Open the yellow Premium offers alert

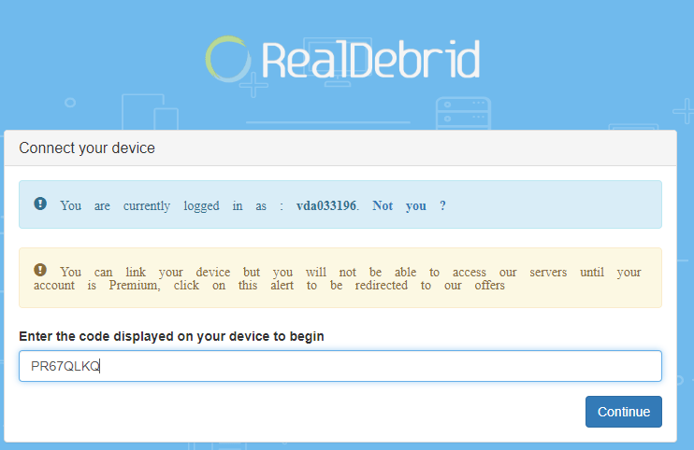pyautogui.click(x=340, y=278)
